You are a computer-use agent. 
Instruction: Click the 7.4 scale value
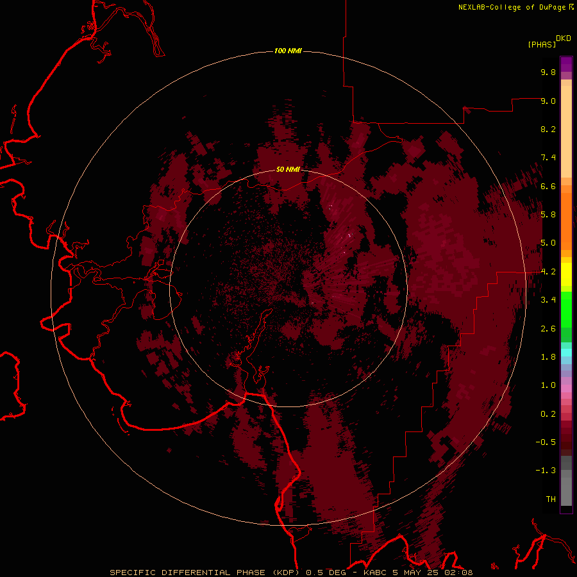tap(548, 158)
